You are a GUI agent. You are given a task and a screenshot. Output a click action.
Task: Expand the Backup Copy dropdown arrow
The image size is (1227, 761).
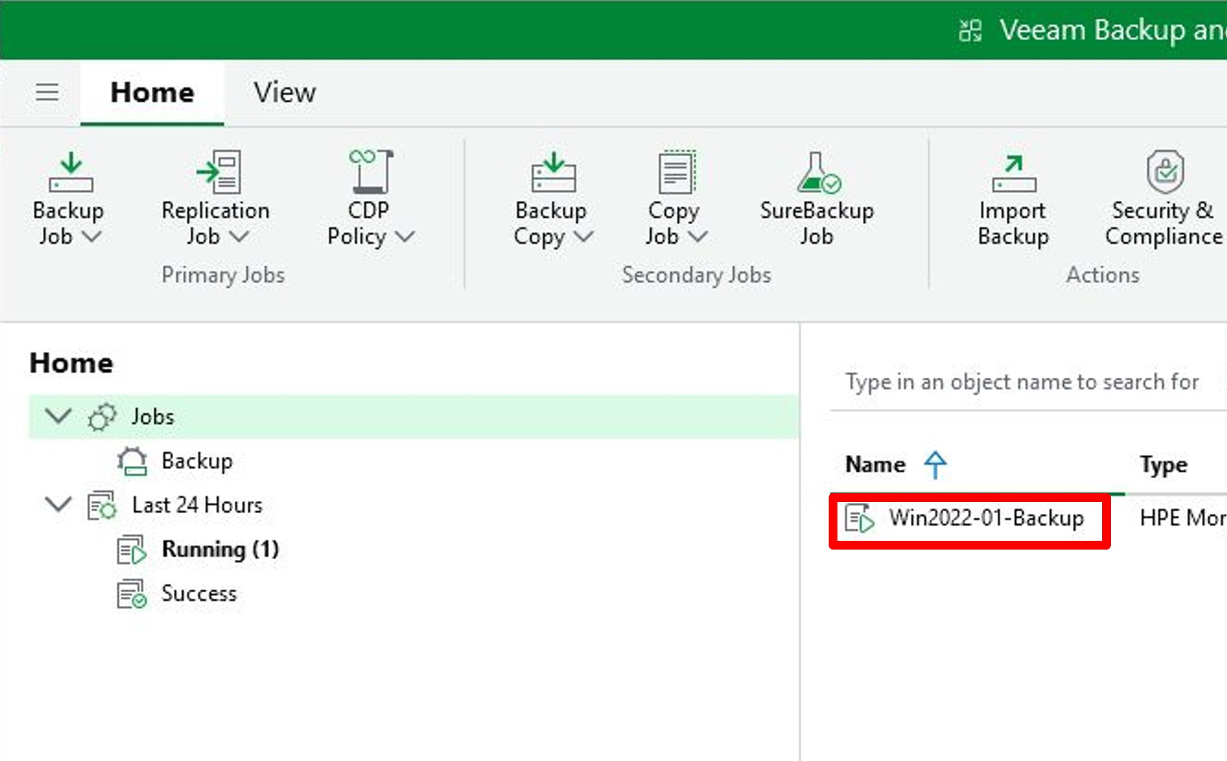pos(583,237)
